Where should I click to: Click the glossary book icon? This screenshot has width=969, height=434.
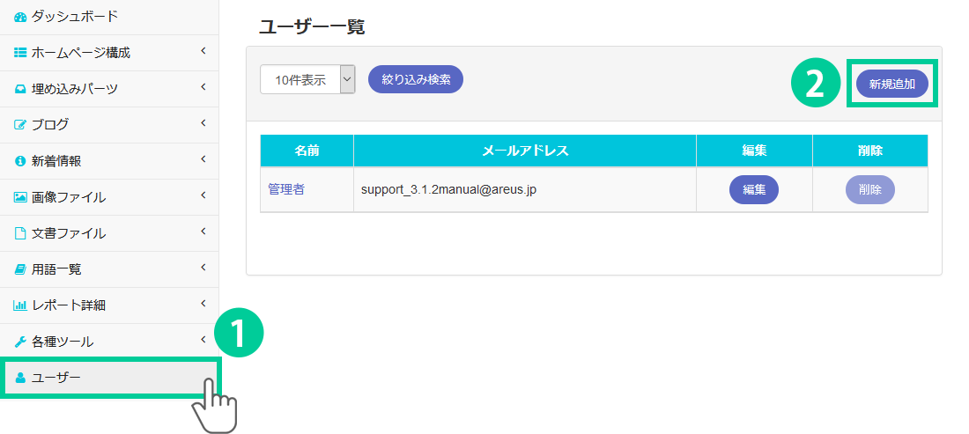pyautogui.click(x=20, y=269)
